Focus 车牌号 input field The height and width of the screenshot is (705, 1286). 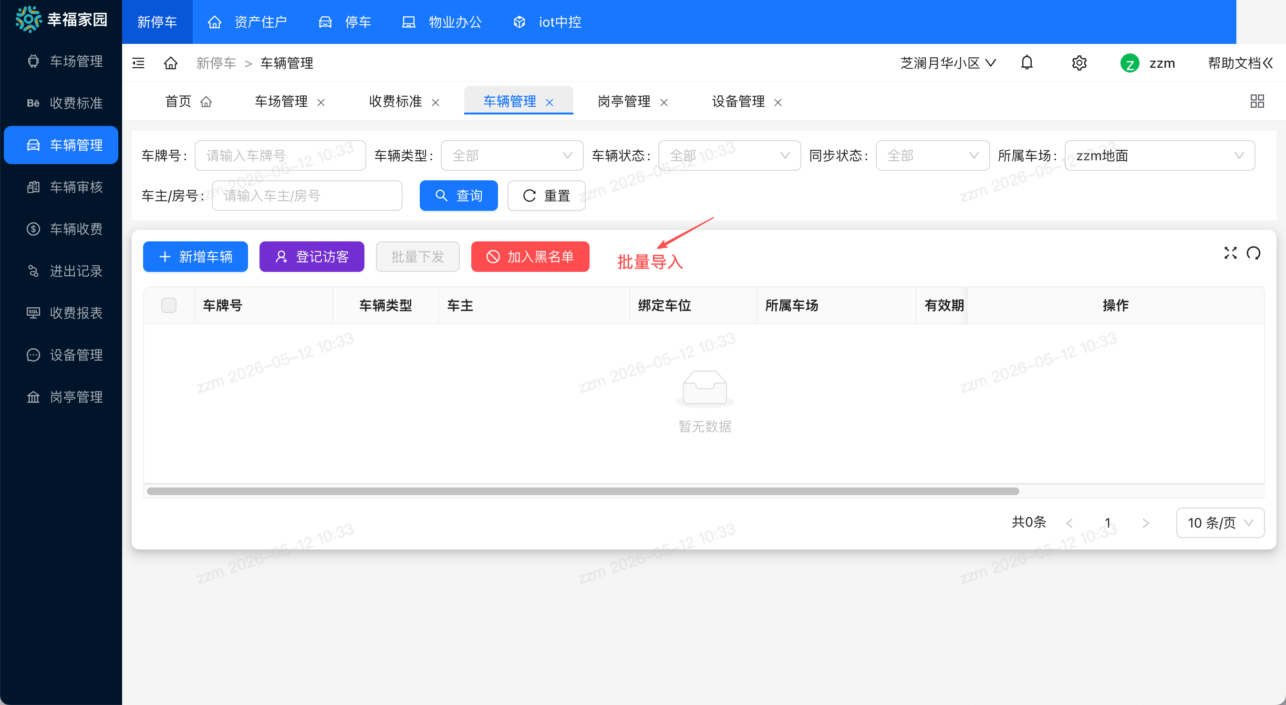click(280, 156)
